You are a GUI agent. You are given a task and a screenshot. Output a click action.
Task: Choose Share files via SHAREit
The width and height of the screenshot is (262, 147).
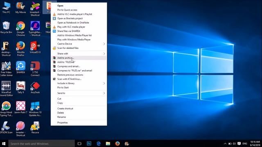point(79,31)
